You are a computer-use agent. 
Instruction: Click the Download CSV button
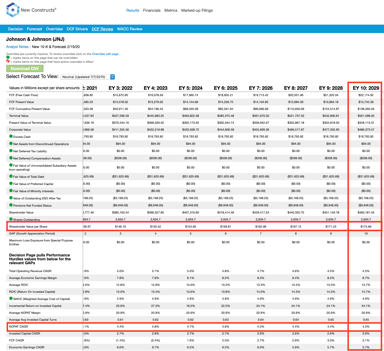pos(25,68)
